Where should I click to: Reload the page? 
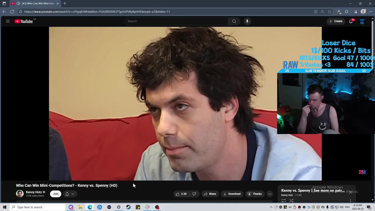pos(12,12)
